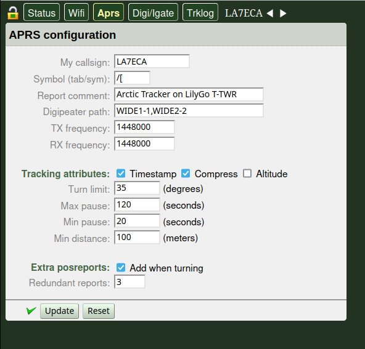This screenshot has height=349, width=365.
Task: Click the Min distance meters field
Action: click(137, 237)
